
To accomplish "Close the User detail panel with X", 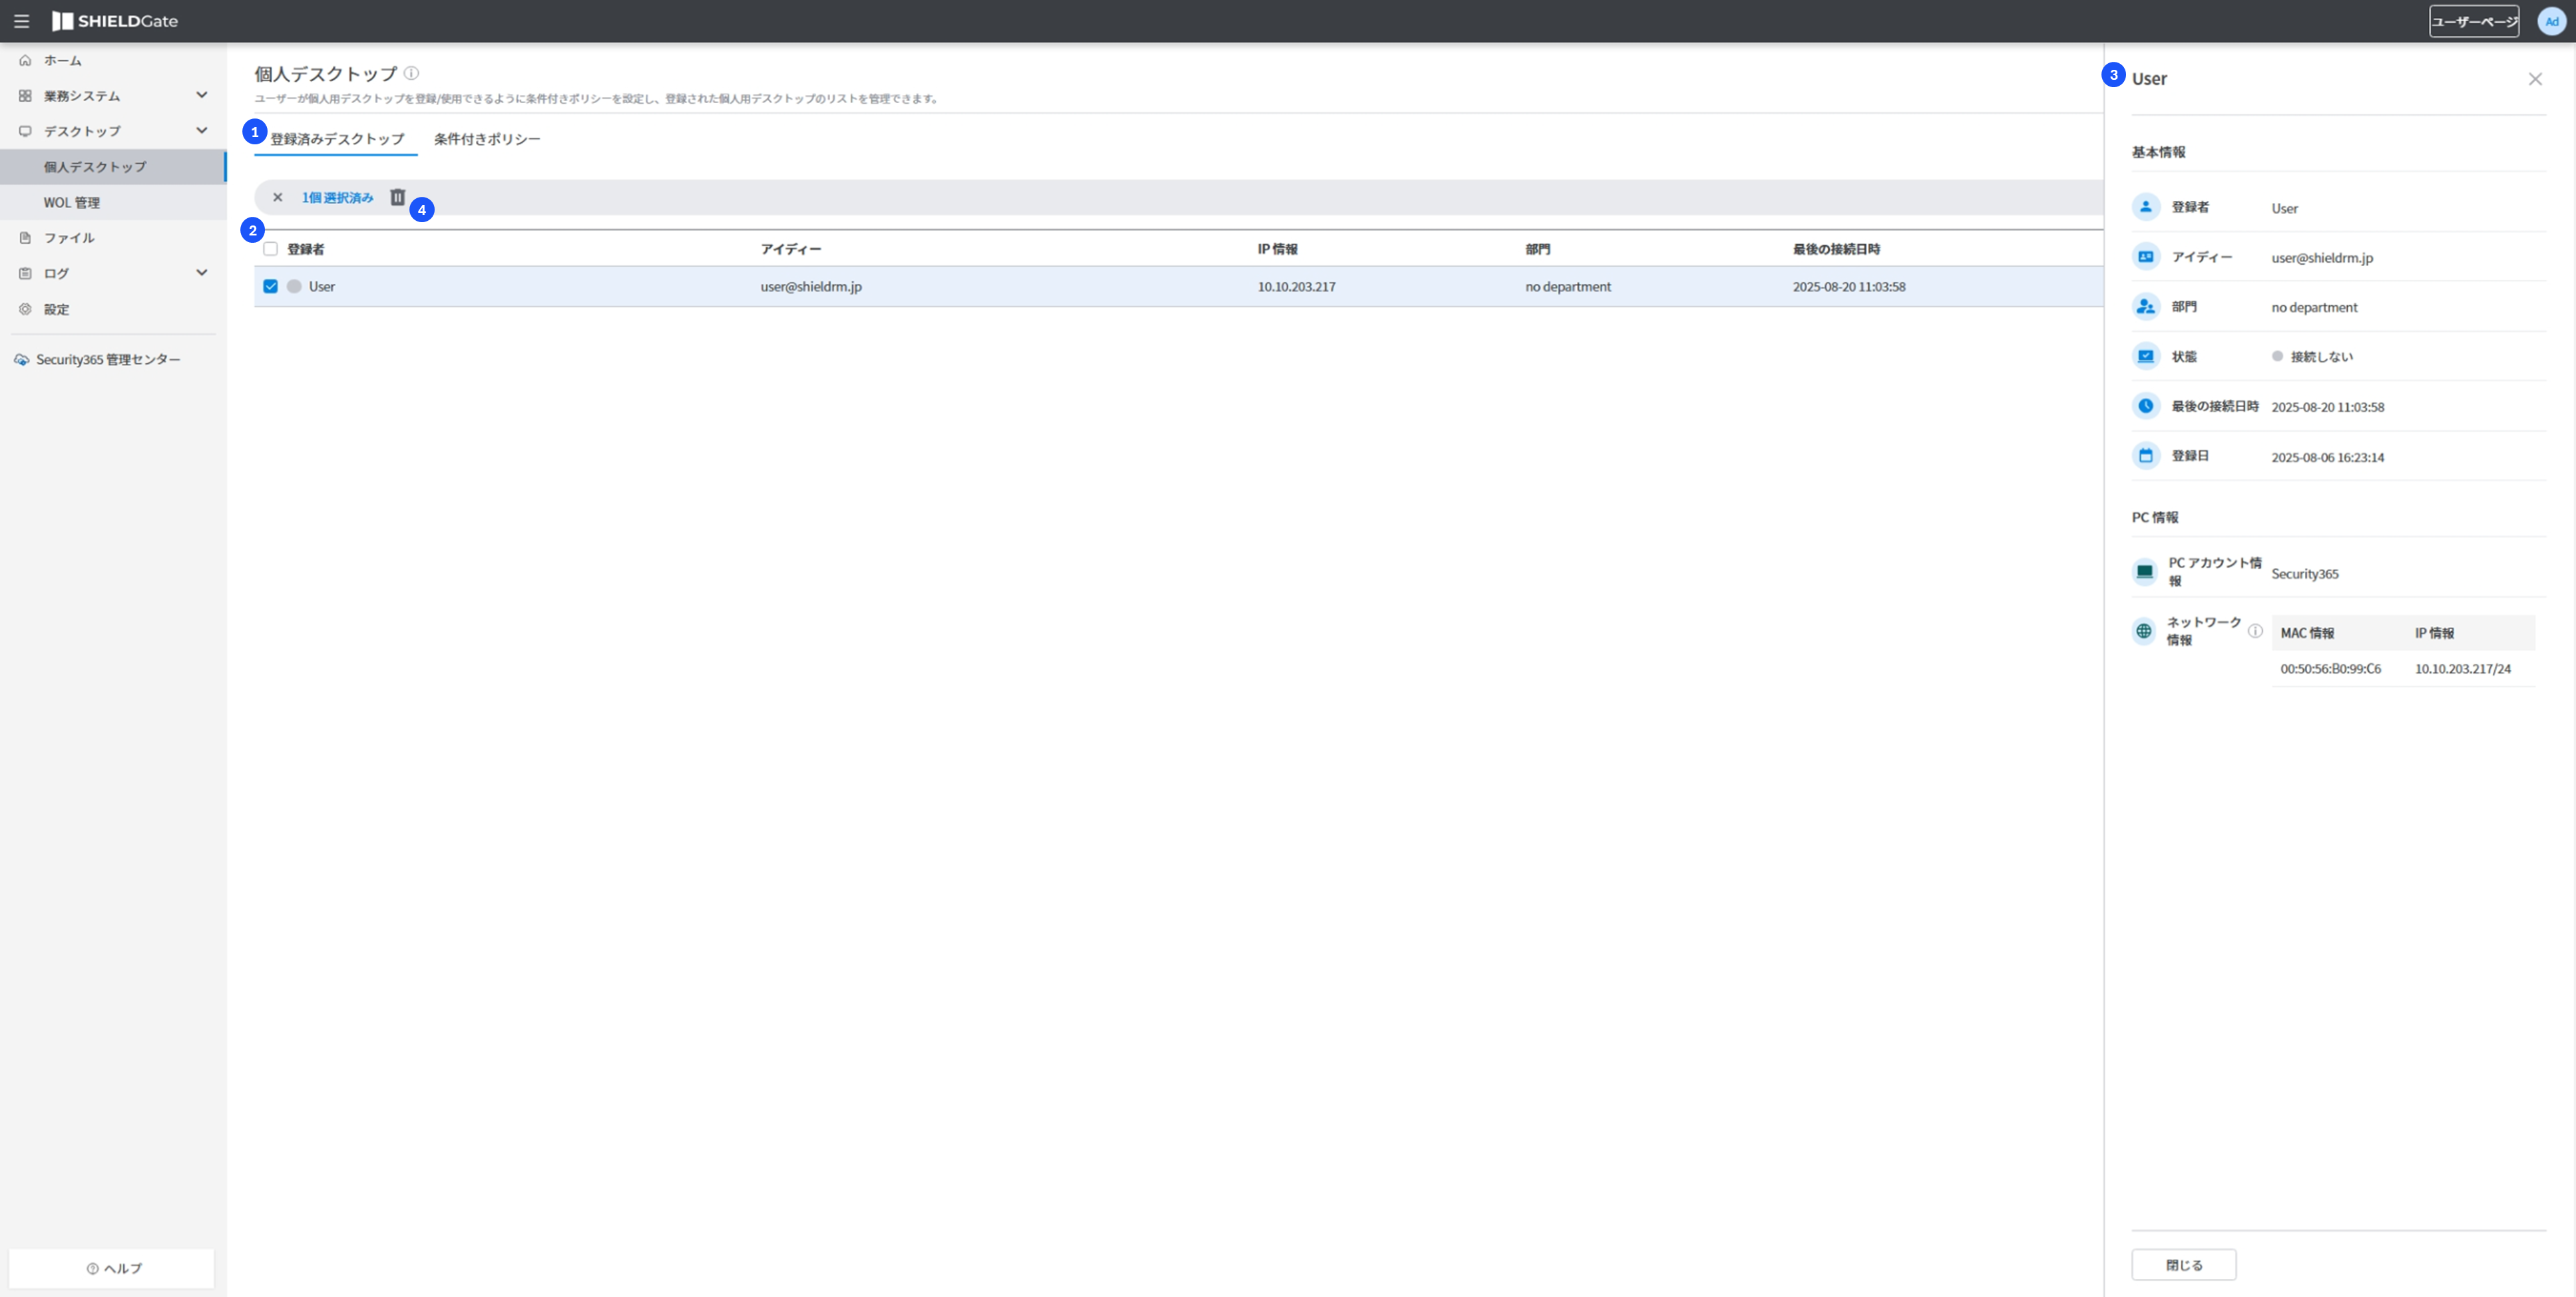I will coord(2534,79).
